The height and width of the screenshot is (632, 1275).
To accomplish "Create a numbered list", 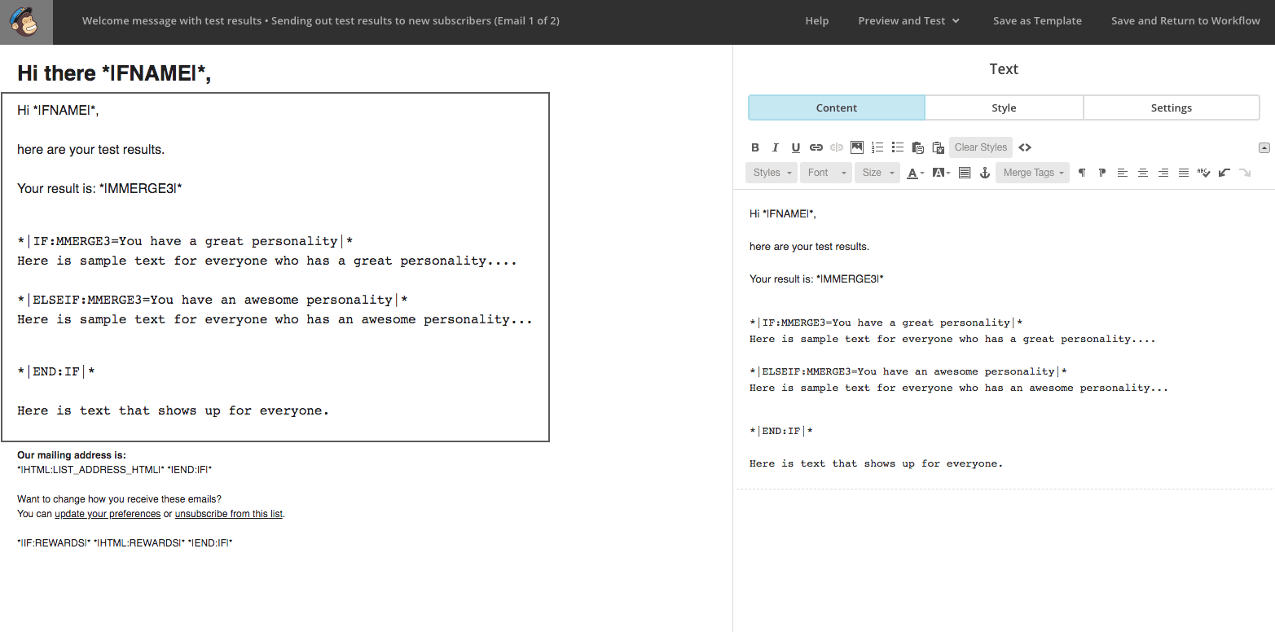I will (877, 147).
